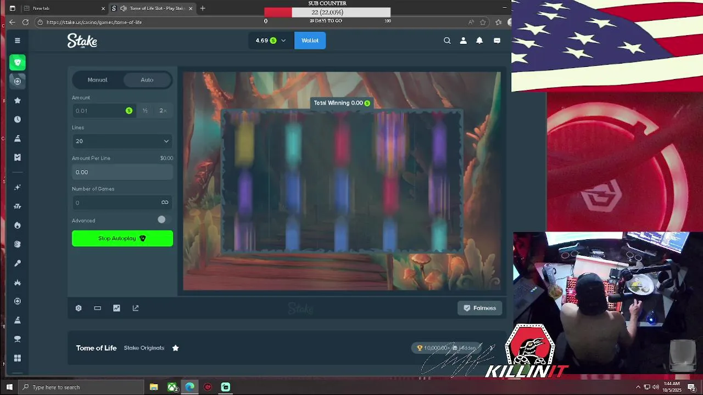Favourite Tome of Life with the star icon
This screenshot has width=703, height=395.
click(176, 348)
